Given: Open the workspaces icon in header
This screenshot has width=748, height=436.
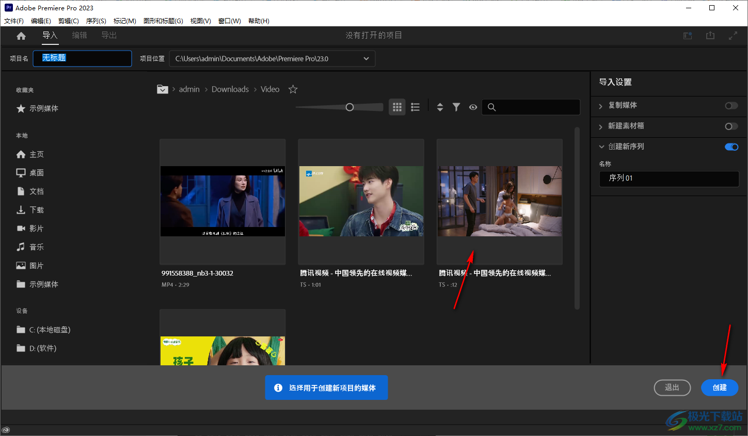Looking at the screenshot, I should pos(688,36).
